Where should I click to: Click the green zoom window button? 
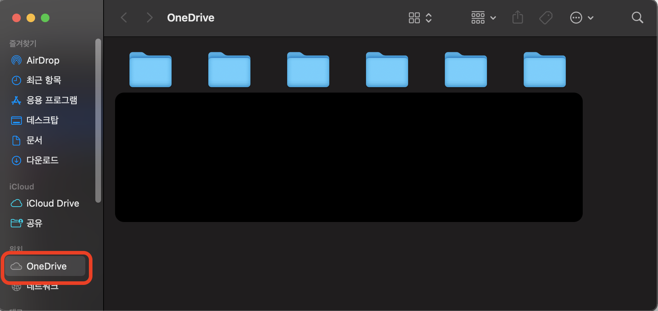tap(45, 18)
